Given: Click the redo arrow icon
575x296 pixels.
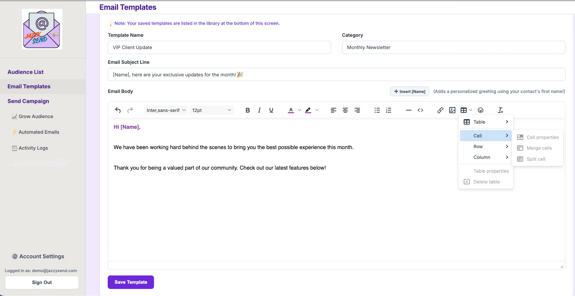Looking at the screenshot, I should 130,110.
